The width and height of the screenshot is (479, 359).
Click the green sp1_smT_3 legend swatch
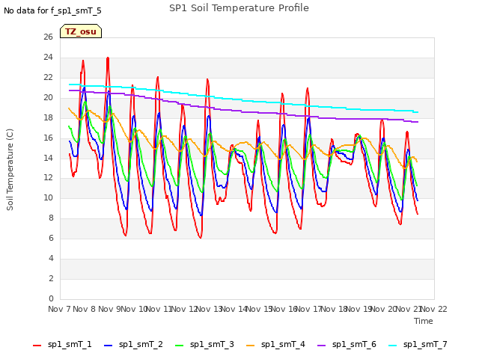point(180,346)
